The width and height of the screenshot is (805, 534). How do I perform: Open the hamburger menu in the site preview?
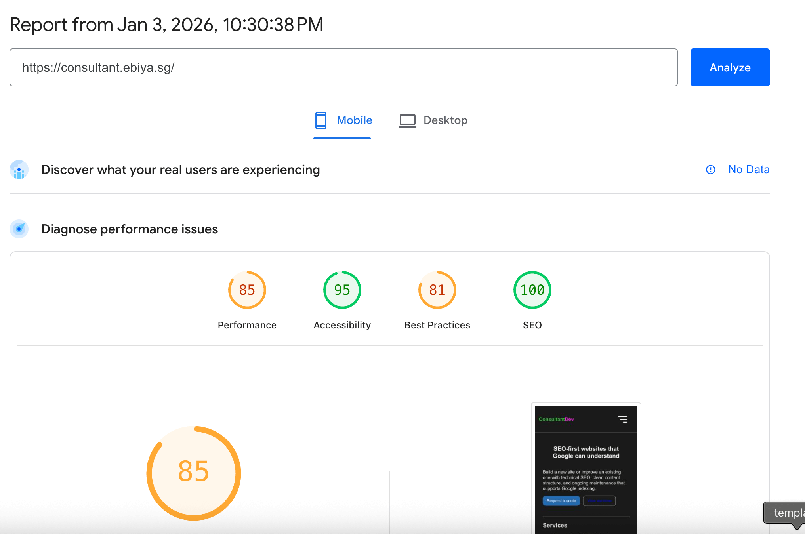click(x=623, y=419)
